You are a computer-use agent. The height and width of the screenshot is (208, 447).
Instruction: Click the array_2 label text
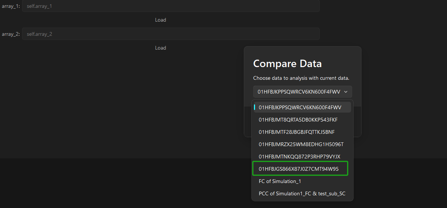pyautogui.click(x=10, y=34)
